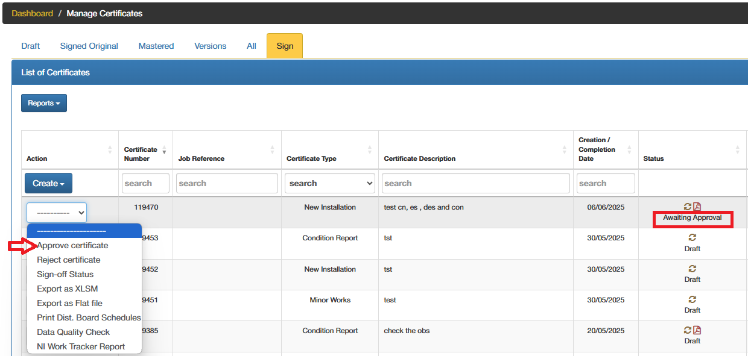This screenshot has width=748, height=356.
Task: Click the Certificate Description search field
Action: click(475, 183)
